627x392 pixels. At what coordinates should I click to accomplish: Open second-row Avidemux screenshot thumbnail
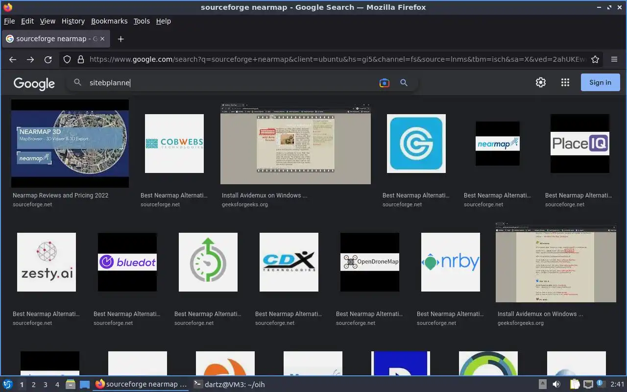[556, 262]
